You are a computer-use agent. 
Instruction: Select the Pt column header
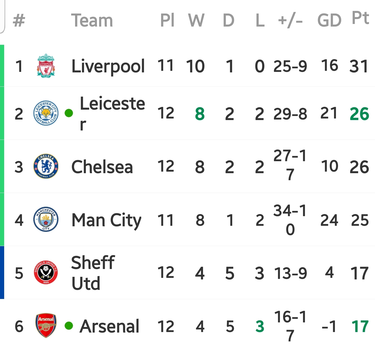click(360, 18)
